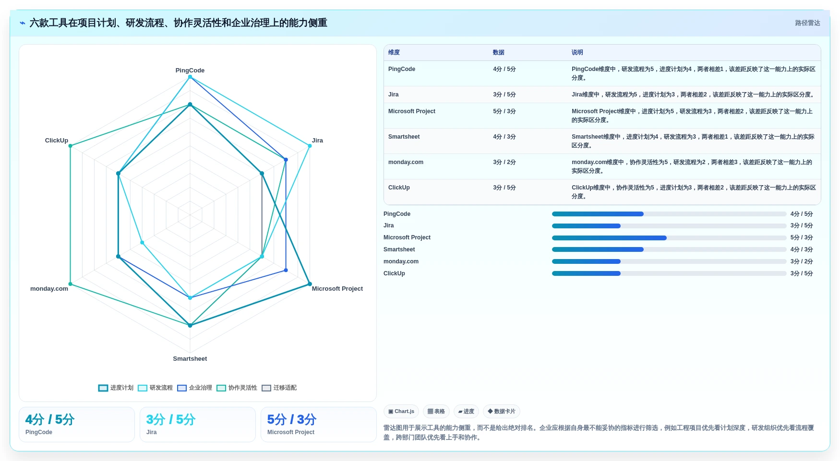Click the Chart.js tag chip

point(401,411)
